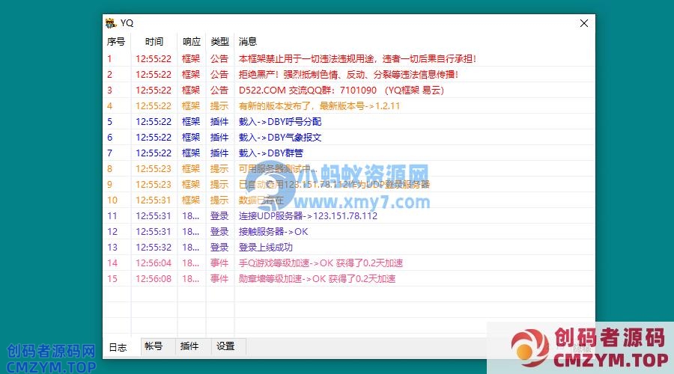674x374 pixels.
Task: Click the 响应 column header
Action: pyautogui.click(x=192, y=42)
